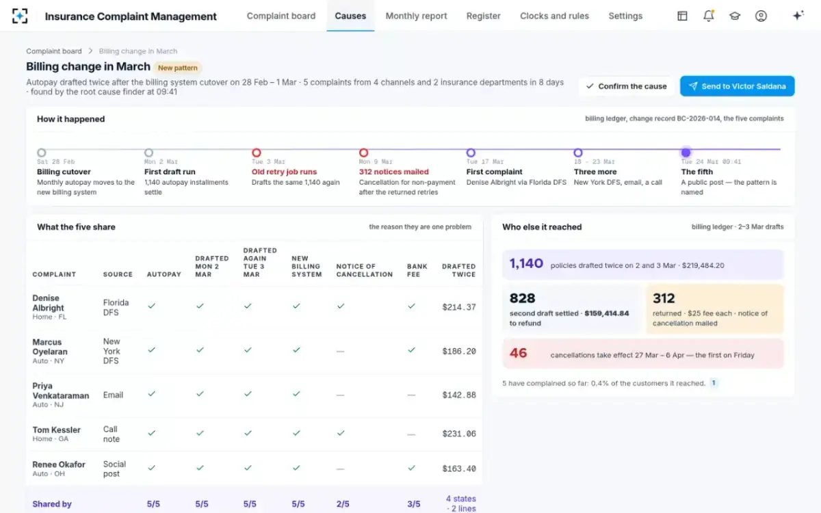Open the Renee Okafor complaint row
Image resolution: width=821 pixels, height=513 pixels.
coord(254,469)
